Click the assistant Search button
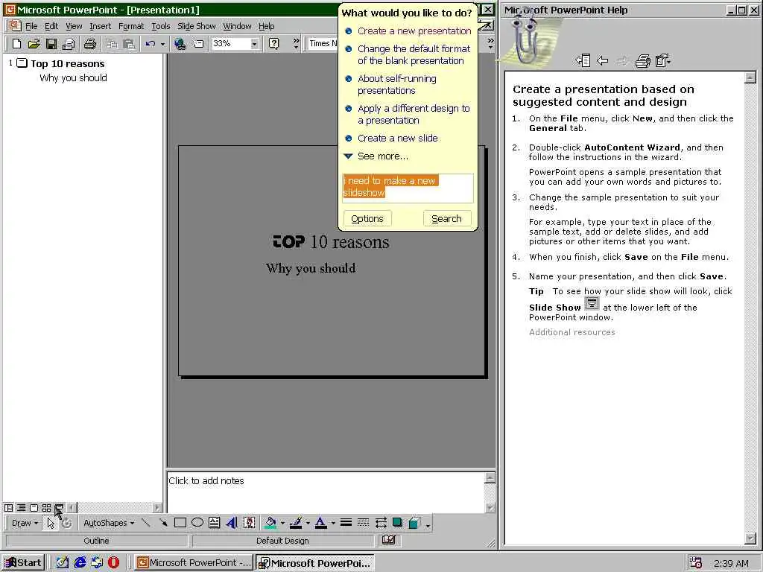This screenshot has width=763, height=572. tap(447, 218)
